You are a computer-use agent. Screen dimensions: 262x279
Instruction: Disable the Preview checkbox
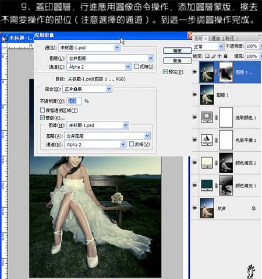coord(165,72)
